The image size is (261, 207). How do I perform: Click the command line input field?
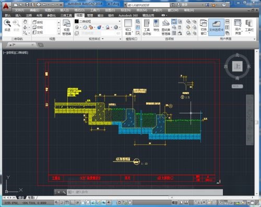coord(145,192)
